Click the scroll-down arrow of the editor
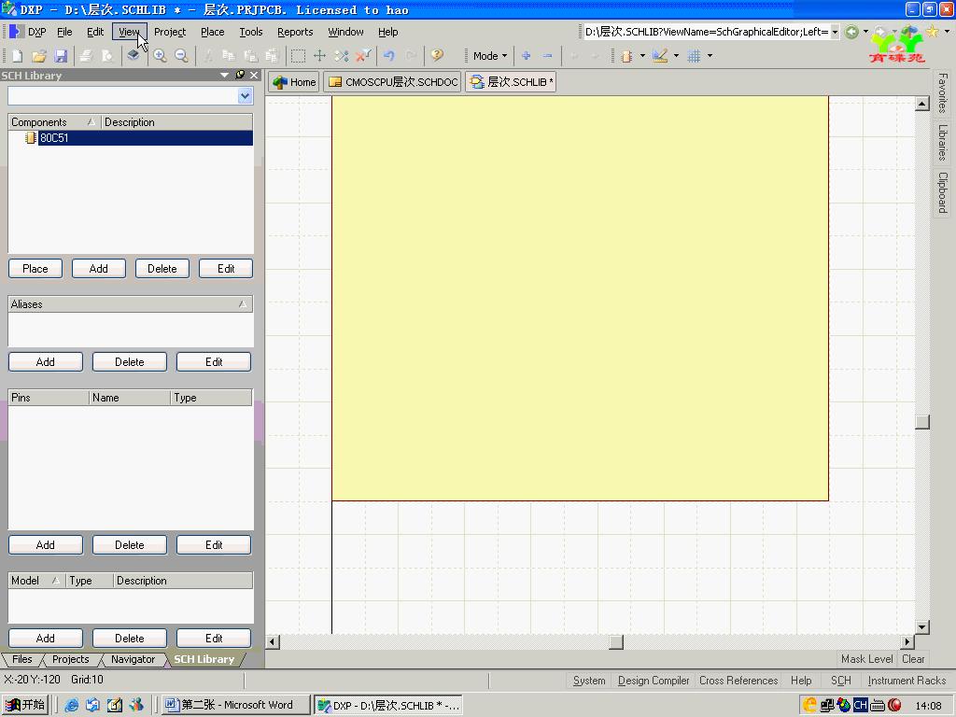Viewport: 956px width, 717px height. (921, 626)
